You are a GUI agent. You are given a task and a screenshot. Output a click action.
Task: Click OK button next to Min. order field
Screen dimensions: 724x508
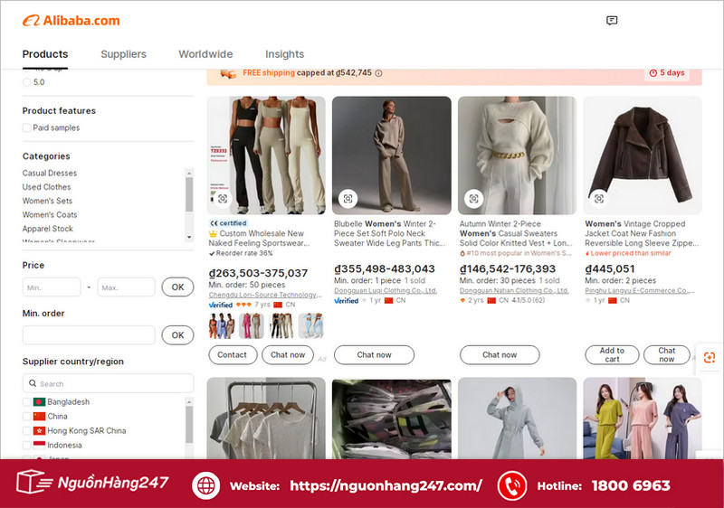(177, 335)
